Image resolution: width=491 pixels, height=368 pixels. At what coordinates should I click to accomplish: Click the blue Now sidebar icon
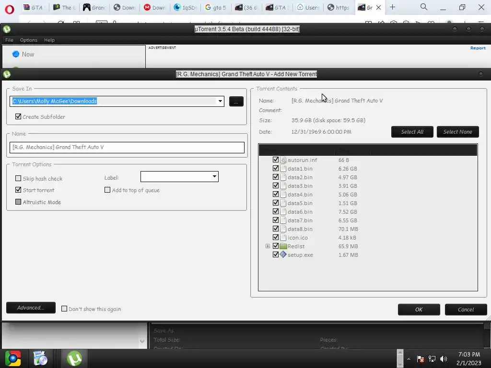pyautogui.click(x=16, y=54)
